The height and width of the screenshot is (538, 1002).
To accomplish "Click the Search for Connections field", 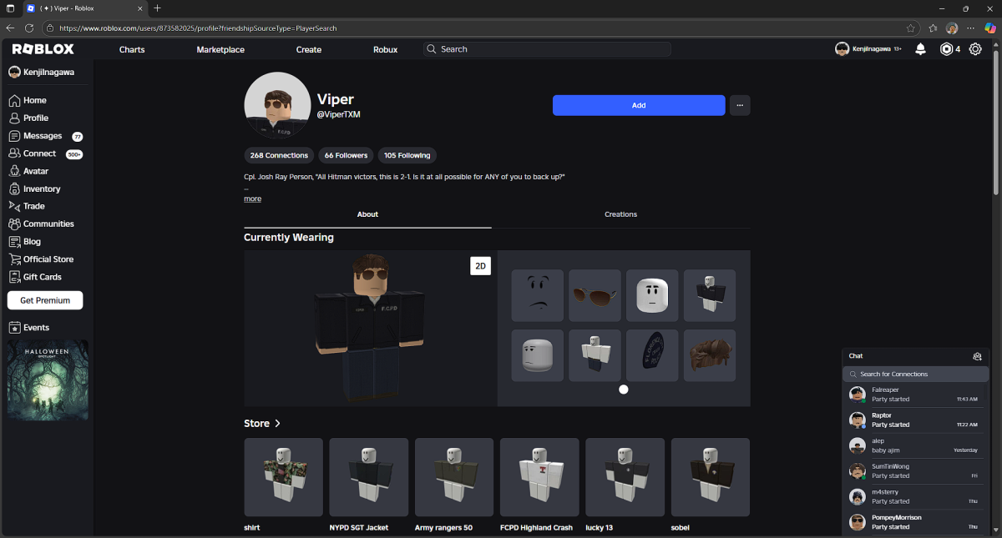I will tap(915, 374).
